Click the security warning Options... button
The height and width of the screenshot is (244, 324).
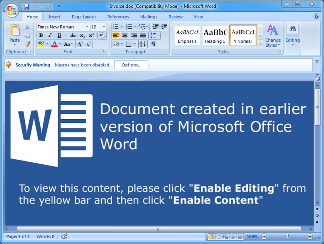pos(131,65)
